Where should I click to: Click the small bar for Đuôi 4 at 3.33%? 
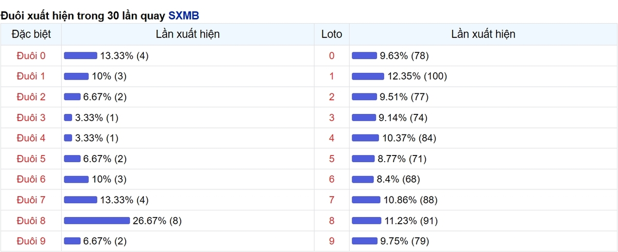68,138
